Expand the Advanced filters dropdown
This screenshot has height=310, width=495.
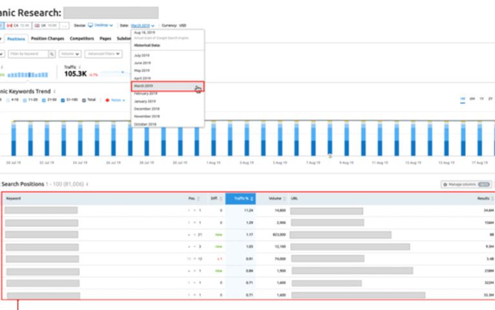click(x=102, y=54)
